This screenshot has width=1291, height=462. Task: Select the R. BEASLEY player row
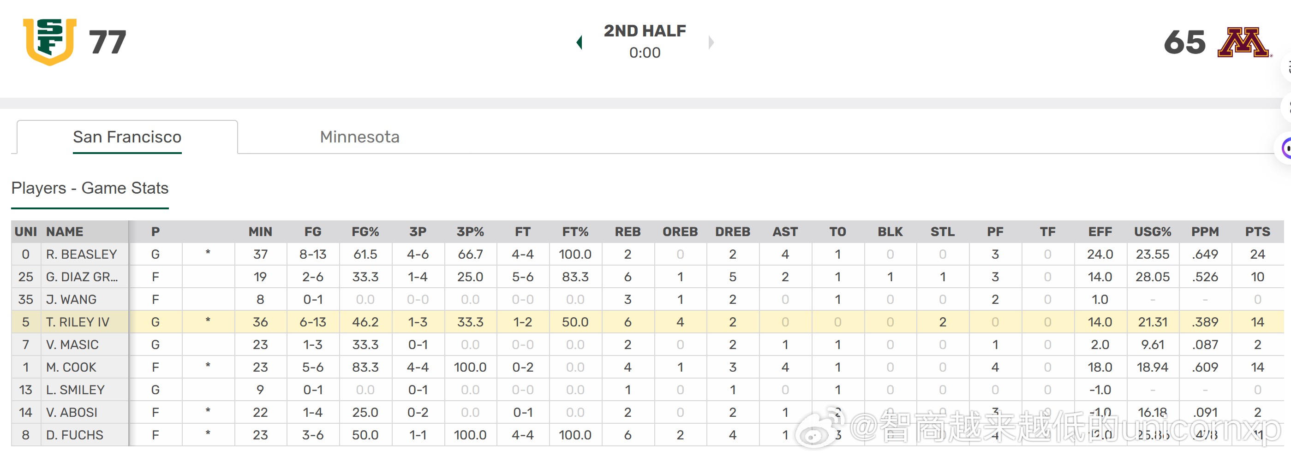[81, 255]
